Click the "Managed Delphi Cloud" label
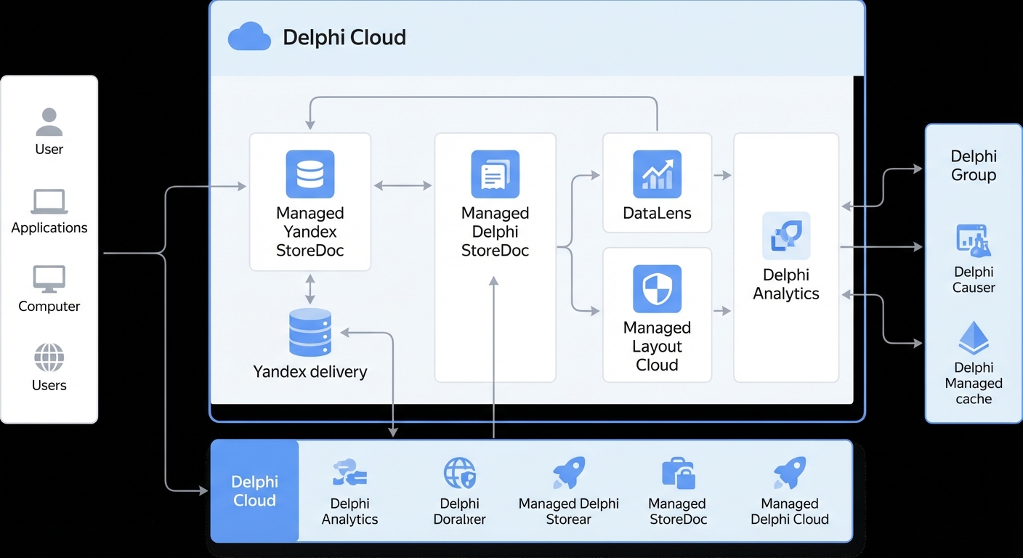 pos(790,511)
